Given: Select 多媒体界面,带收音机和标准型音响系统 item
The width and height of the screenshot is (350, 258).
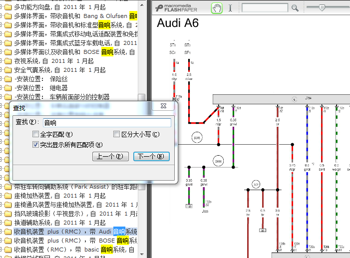Looking at the screenshot, I should tap(75, 25).
